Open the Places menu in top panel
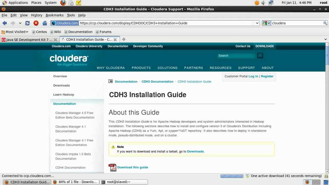The image size is (329, 185). click(x=36, y=3)
